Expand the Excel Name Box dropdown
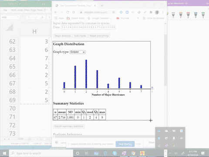The height and width of the screenshot is (157, 209). pos(18,17)
